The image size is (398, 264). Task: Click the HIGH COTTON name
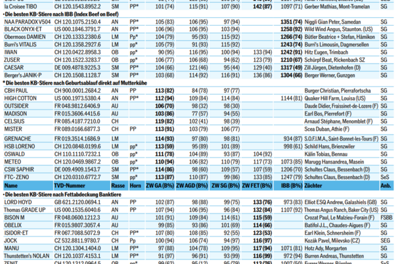(20, 99)
